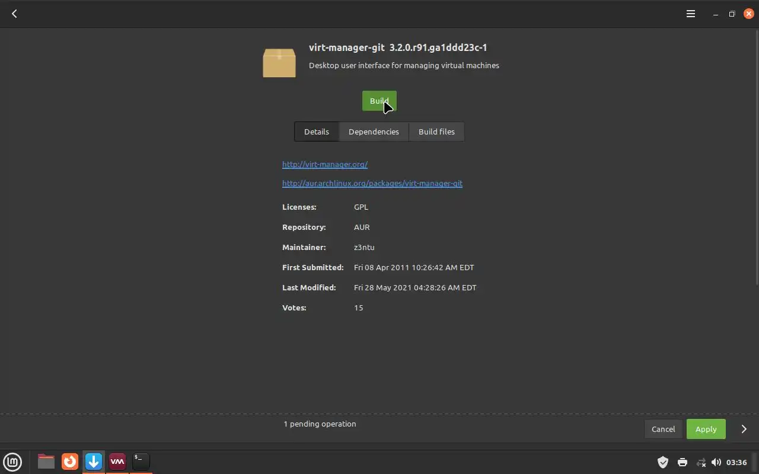Click the printer tray icon

pos(682,462)
